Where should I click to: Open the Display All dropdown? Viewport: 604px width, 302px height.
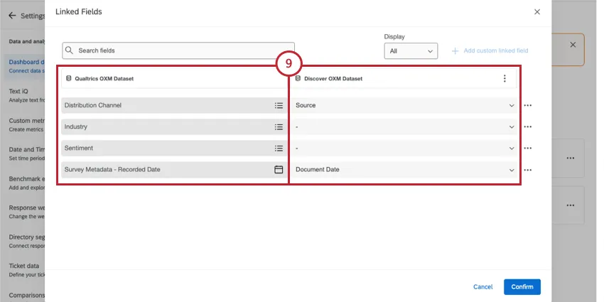pos(411,51)
